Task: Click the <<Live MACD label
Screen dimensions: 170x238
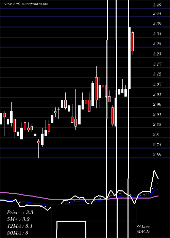Action: click(x=143, y=229)
